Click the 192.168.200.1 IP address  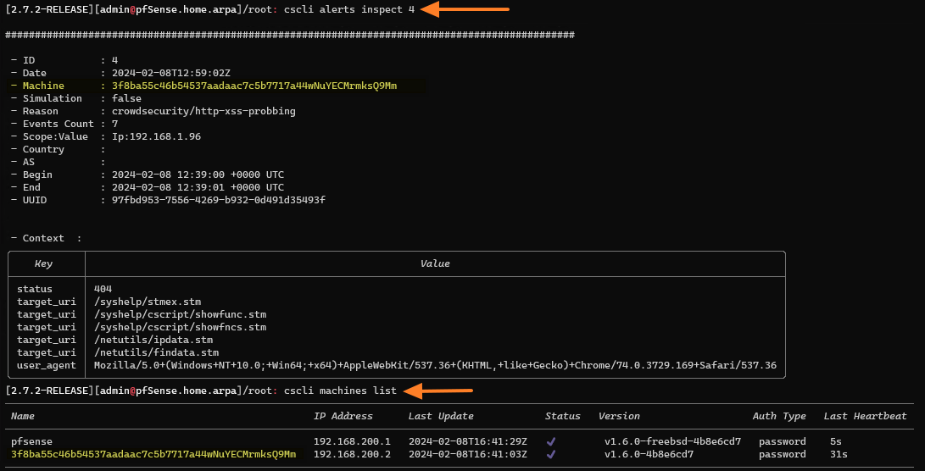click(x=352, y=441)
